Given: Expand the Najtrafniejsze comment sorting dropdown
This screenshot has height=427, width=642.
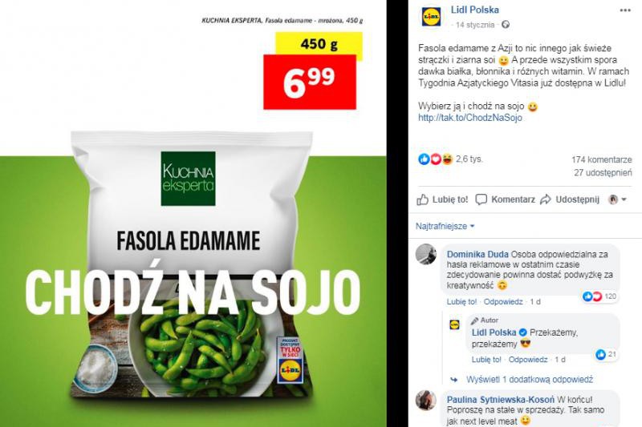Looking at the screenshot, I should [445, 226].
